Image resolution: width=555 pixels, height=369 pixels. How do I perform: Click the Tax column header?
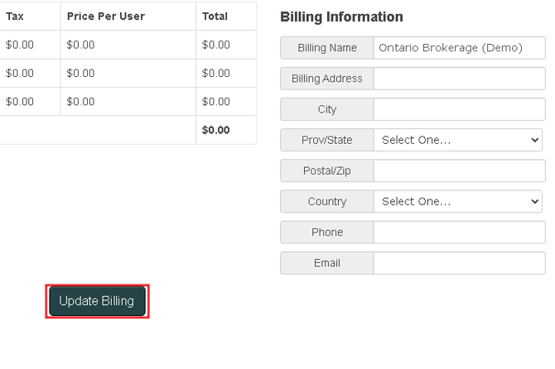tap(15, 17)
